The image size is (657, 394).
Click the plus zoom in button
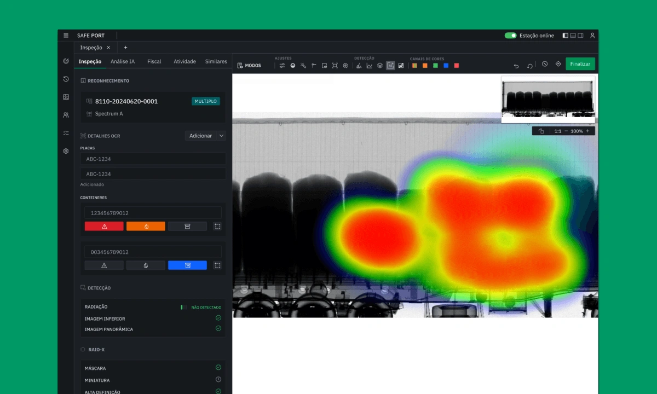pyautogui.click(x=588, y=131)
